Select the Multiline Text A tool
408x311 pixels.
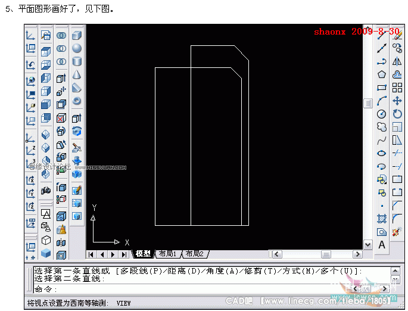coord(382,245)
